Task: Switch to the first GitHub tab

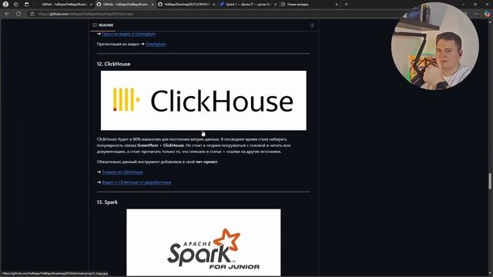Action: pos(64,5)
